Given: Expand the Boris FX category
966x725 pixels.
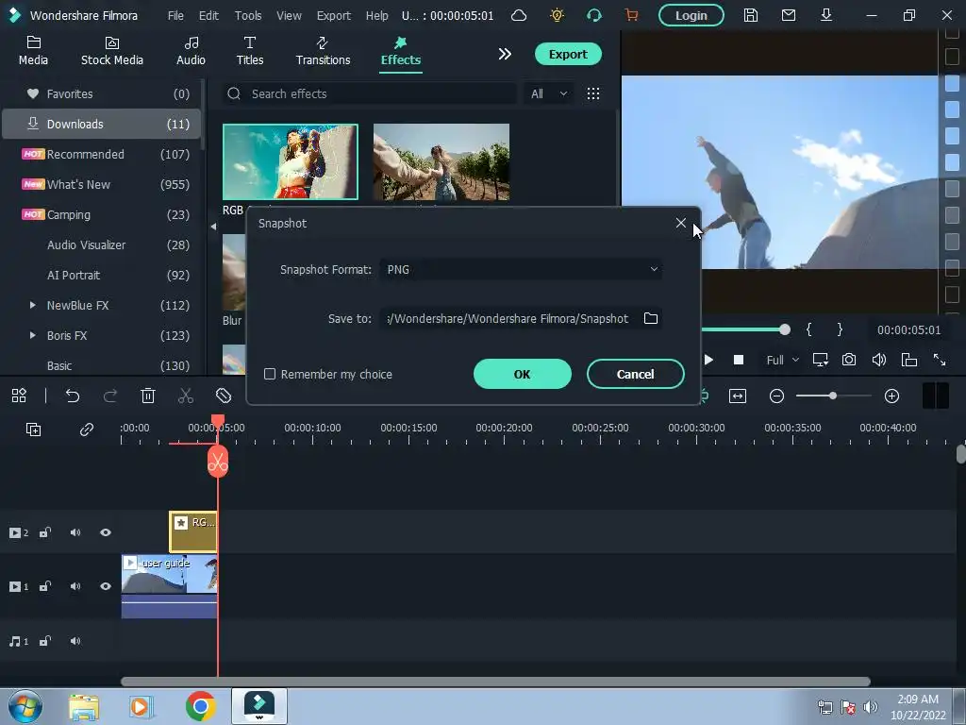Looking at the screenshot, I should [x=33, y=335].
